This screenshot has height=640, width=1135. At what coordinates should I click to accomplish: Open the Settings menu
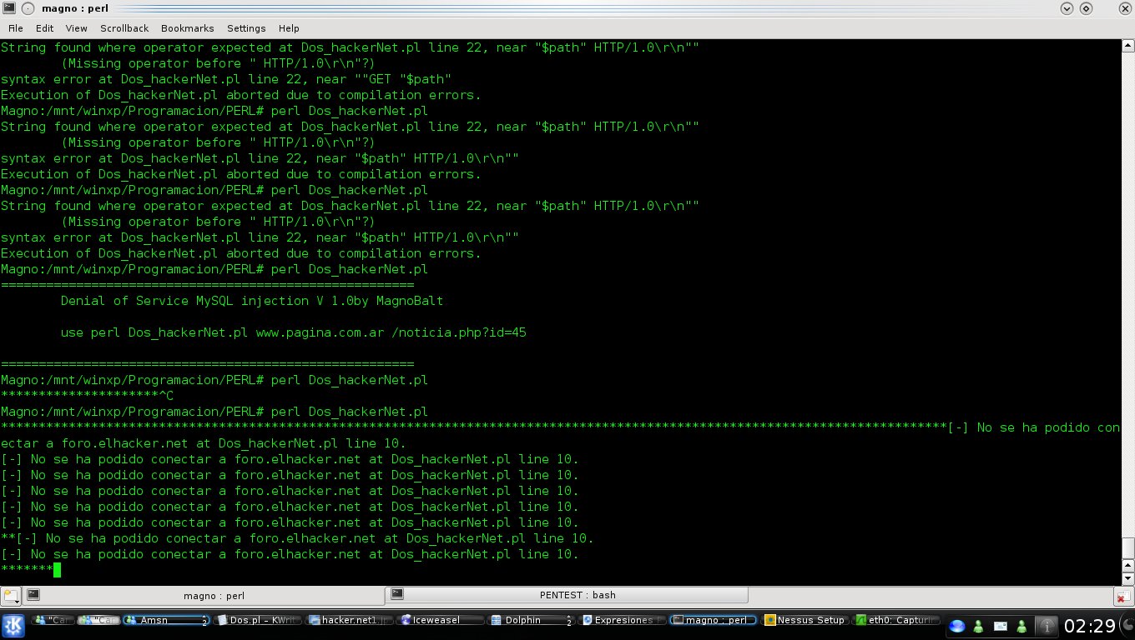(x=246, y=28)
